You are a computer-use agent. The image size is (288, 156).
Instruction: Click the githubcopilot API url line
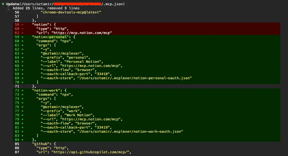pos(84,152)
